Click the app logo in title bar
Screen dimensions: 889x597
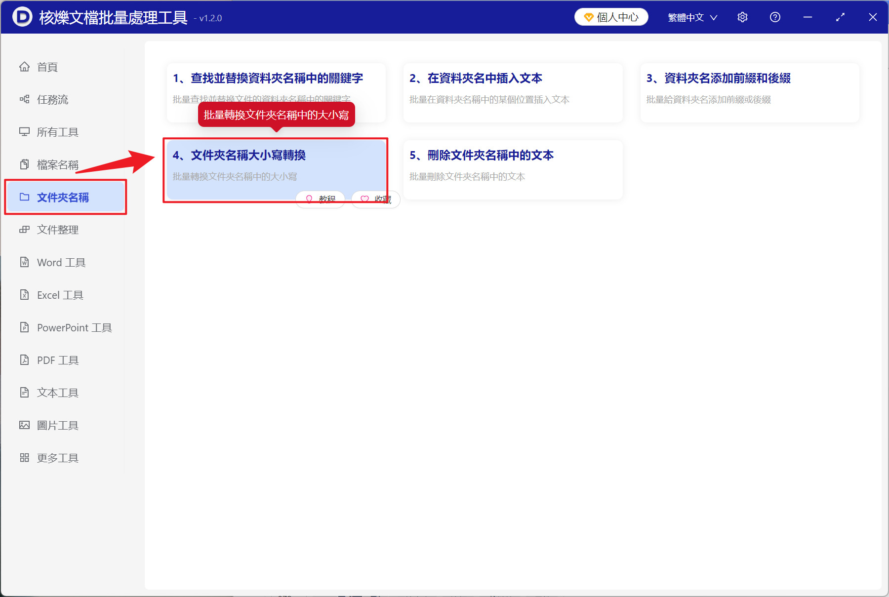tap(22, 17)
